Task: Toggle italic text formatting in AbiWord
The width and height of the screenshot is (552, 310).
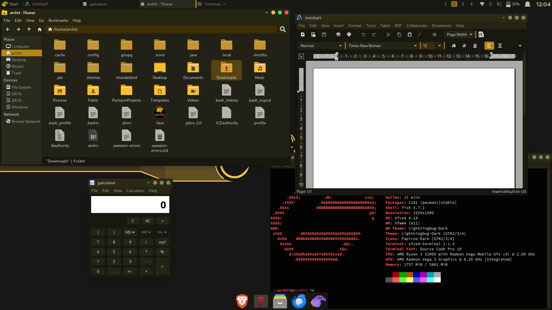Action: click(x=464, y=46)
